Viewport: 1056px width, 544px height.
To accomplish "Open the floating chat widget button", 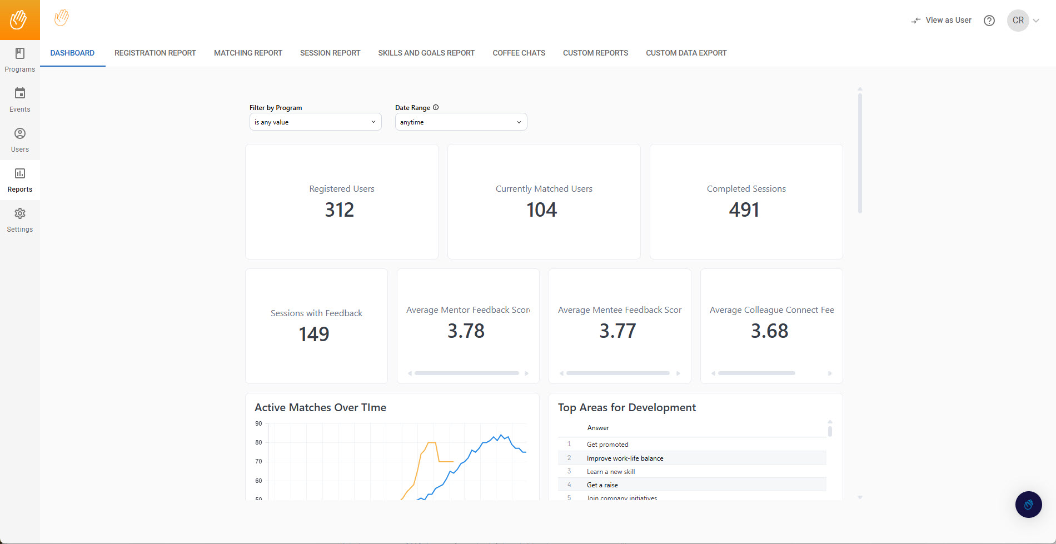I will 1029,505.
